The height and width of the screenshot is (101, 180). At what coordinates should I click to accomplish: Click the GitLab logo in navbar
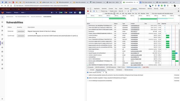point(3,12)
